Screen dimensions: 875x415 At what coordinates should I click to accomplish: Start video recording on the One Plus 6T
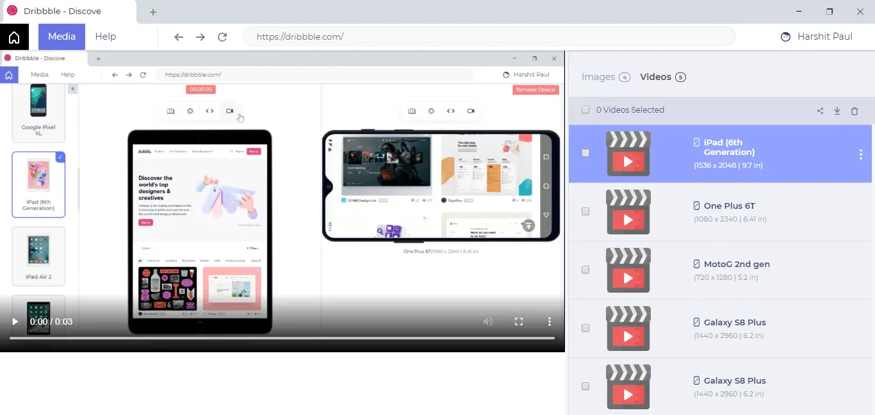[x=471, y=110]
